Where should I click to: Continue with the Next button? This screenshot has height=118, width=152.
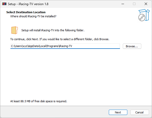(x=118, y=112)
